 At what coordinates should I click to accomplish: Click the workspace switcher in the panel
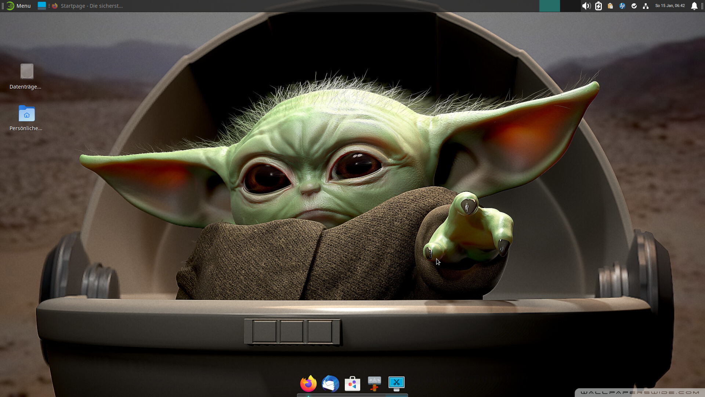click(550, 6)
